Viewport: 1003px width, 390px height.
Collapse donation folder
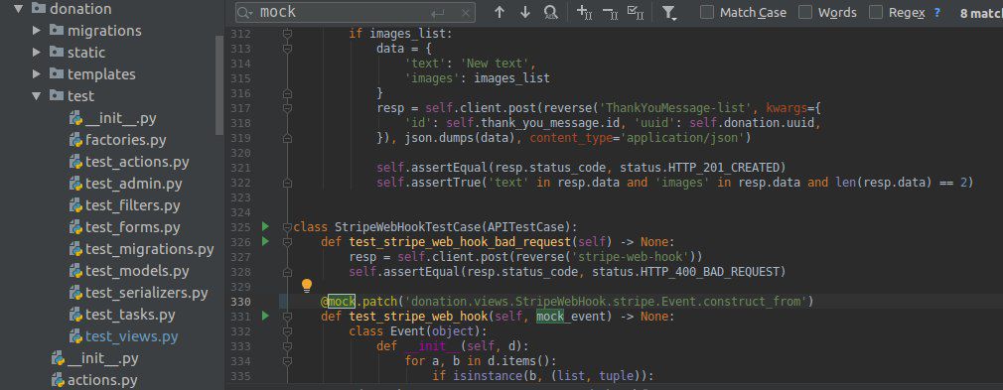[18, 9]
